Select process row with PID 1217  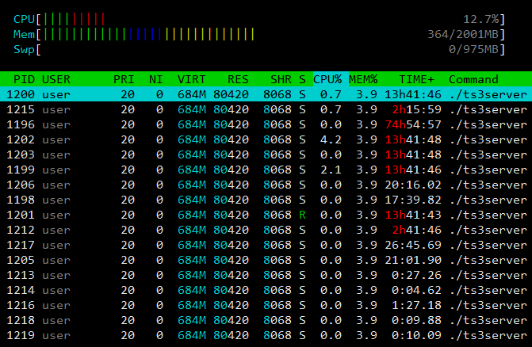click(266, 245)
